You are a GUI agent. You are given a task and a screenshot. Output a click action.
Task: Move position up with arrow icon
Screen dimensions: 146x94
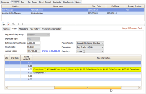click(x=18, y=24)
